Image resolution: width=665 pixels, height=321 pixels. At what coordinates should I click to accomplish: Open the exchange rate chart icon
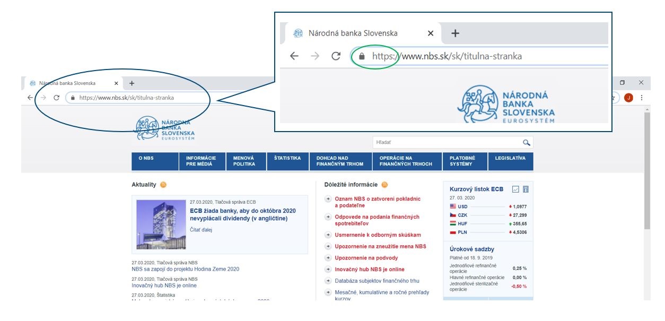(x=515, y=189)
